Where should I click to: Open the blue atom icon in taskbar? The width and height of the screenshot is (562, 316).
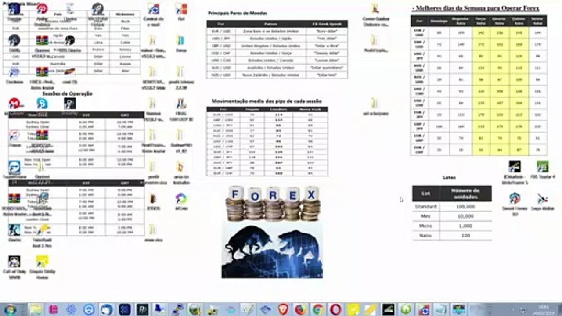(71, 309)
